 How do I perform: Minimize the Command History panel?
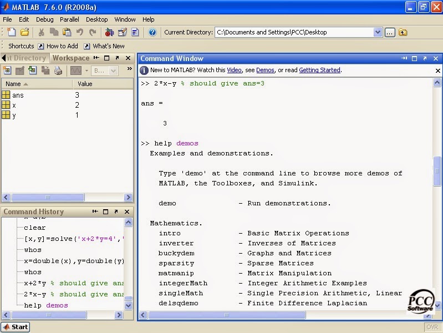(95, 211)
